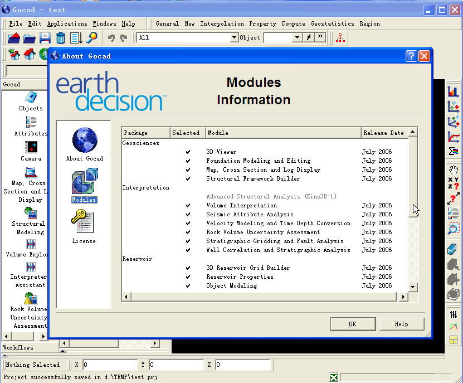Toggle the checkmark for 3D Reservoir Grid Builder
Image resolution: width=463 pixels, height=383 pixels.
pyautogui.click(x=188, y=268)
